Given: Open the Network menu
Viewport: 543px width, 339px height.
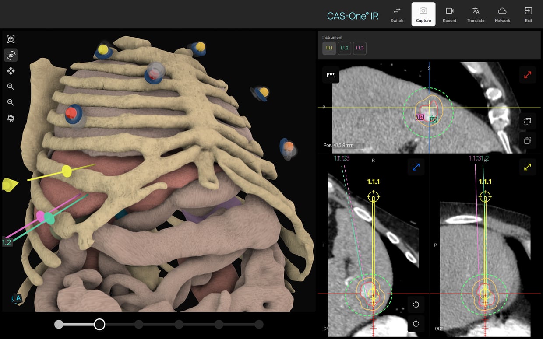Looking at the screenshot, I should point(502,14).
